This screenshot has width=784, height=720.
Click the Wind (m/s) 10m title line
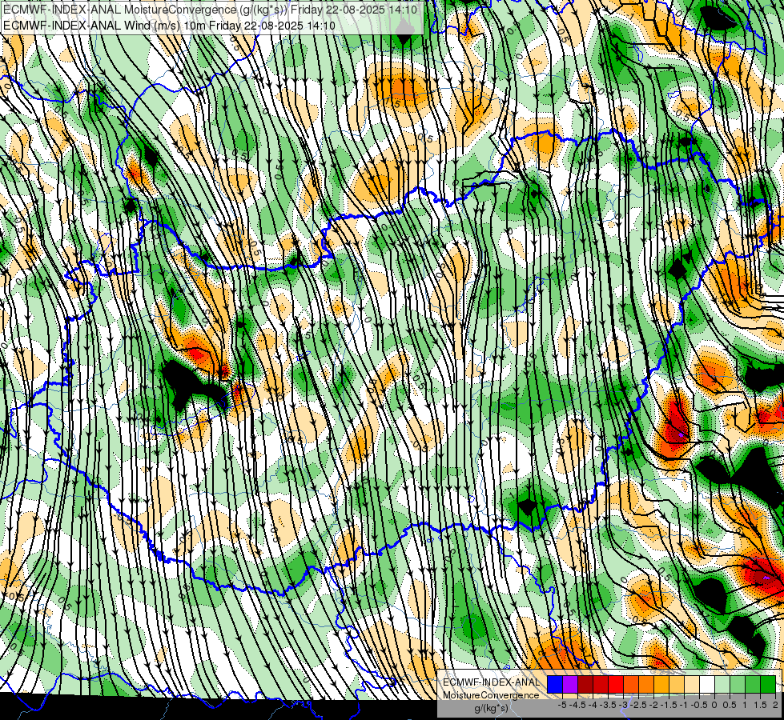(x=169, y=25)
